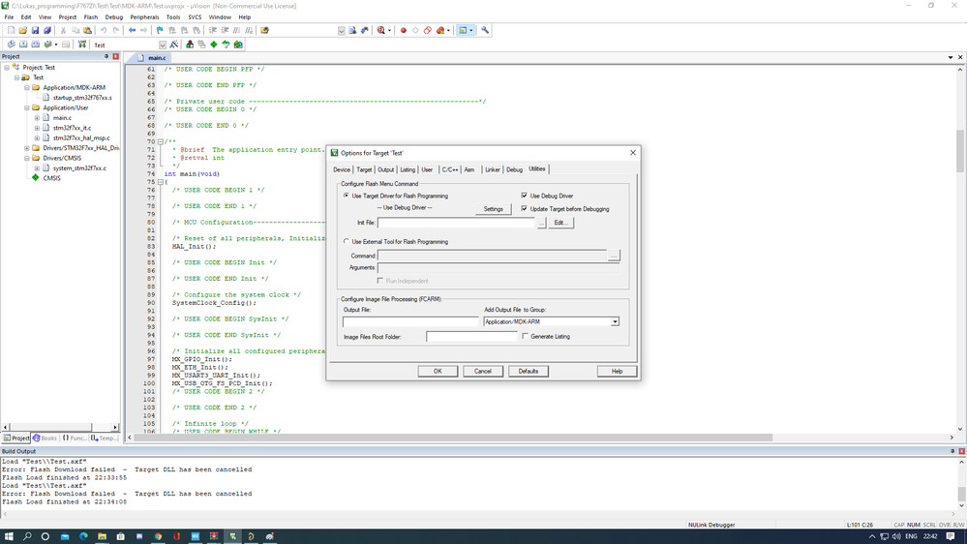967x544 pixels.
Task: Open Add Output File to Group dropdown
Action: [615, 322]
